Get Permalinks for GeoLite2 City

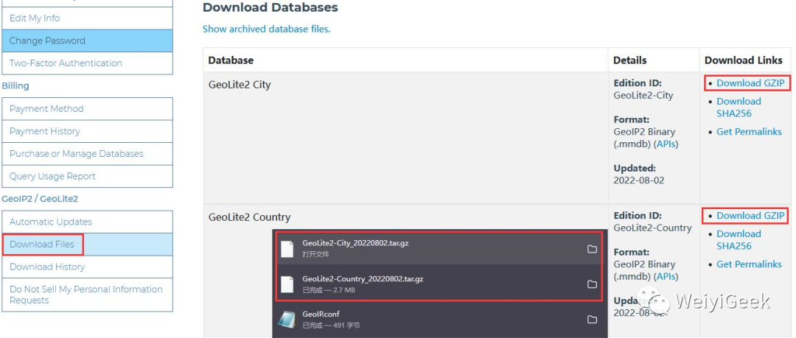click(749, 131)
